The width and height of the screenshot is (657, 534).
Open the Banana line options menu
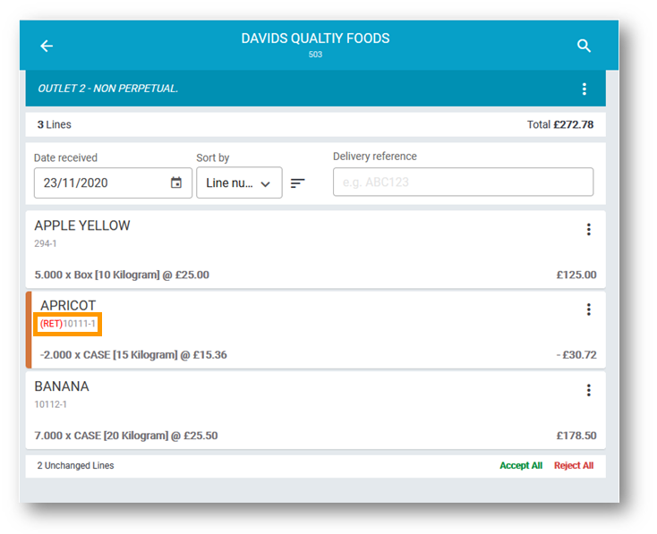589,390
